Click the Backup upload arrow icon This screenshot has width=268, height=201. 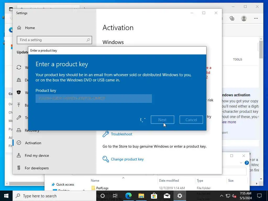pyautogui.click(x=19, y=105)
